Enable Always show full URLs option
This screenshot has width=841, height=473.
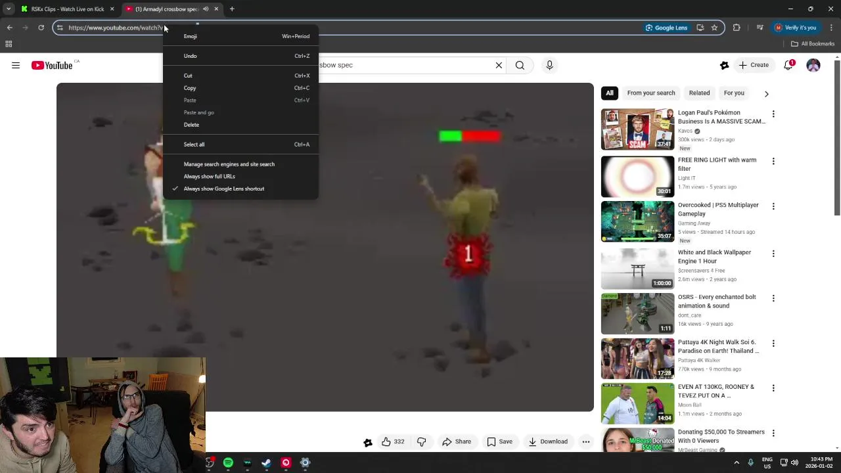[x=240, y=176]
